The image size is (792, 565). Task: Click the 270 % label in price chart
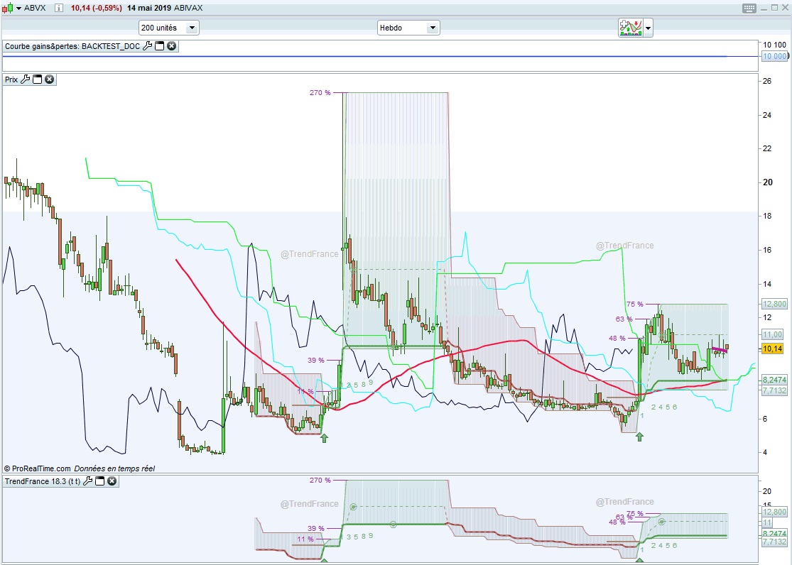click(320, 92)
